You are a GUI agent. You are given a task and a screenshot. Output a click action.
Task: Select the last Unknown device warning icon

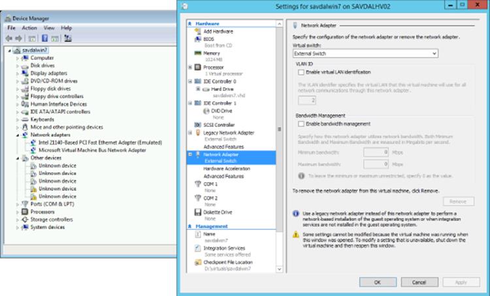(x=33, y=197)
